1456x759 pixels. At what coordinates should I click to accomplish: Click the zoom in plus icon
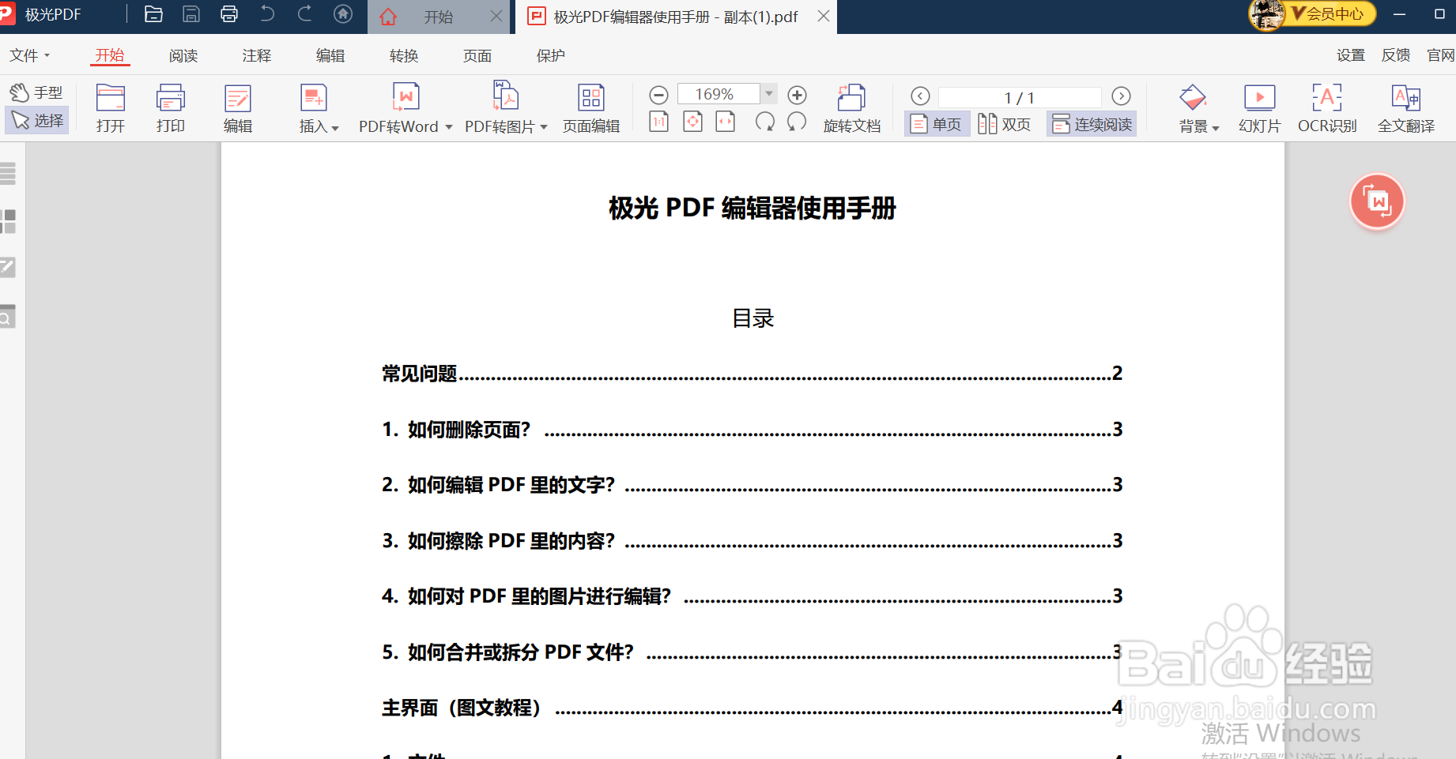pyautogui.click(x=798, y=96)
